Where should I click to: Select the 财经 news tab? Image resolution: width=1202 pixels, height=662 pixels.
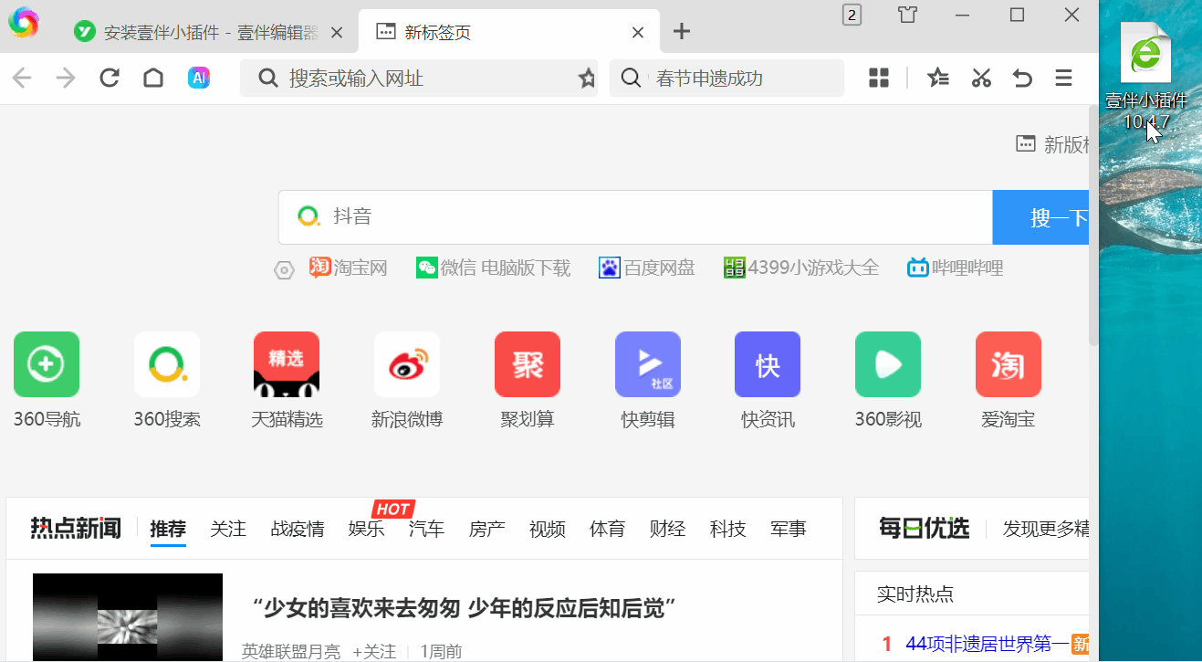[x=668, y=528]
